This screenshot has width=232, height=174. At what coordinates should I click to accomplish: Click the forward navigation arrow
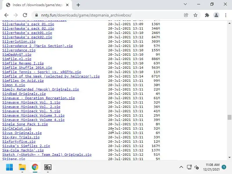point(16,15)
